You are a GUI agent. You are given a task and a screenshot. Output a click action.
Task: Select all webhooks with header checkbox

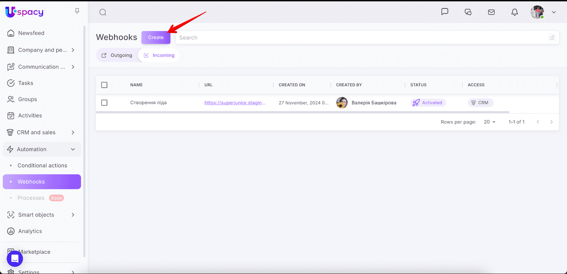pyautogui.click(x=104, y=85)
